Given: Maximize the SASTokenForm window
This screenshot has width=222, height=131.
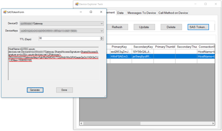Looking at the screenshot, I should pos(91,12).
